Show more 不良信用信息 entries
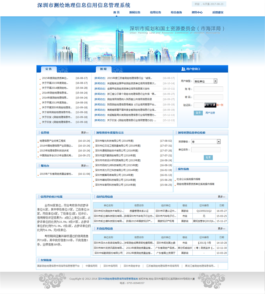 point(221,229)
